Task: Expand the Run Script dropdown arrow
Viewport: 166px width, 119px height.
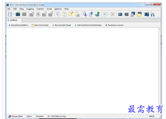Action: coord(109,14)
